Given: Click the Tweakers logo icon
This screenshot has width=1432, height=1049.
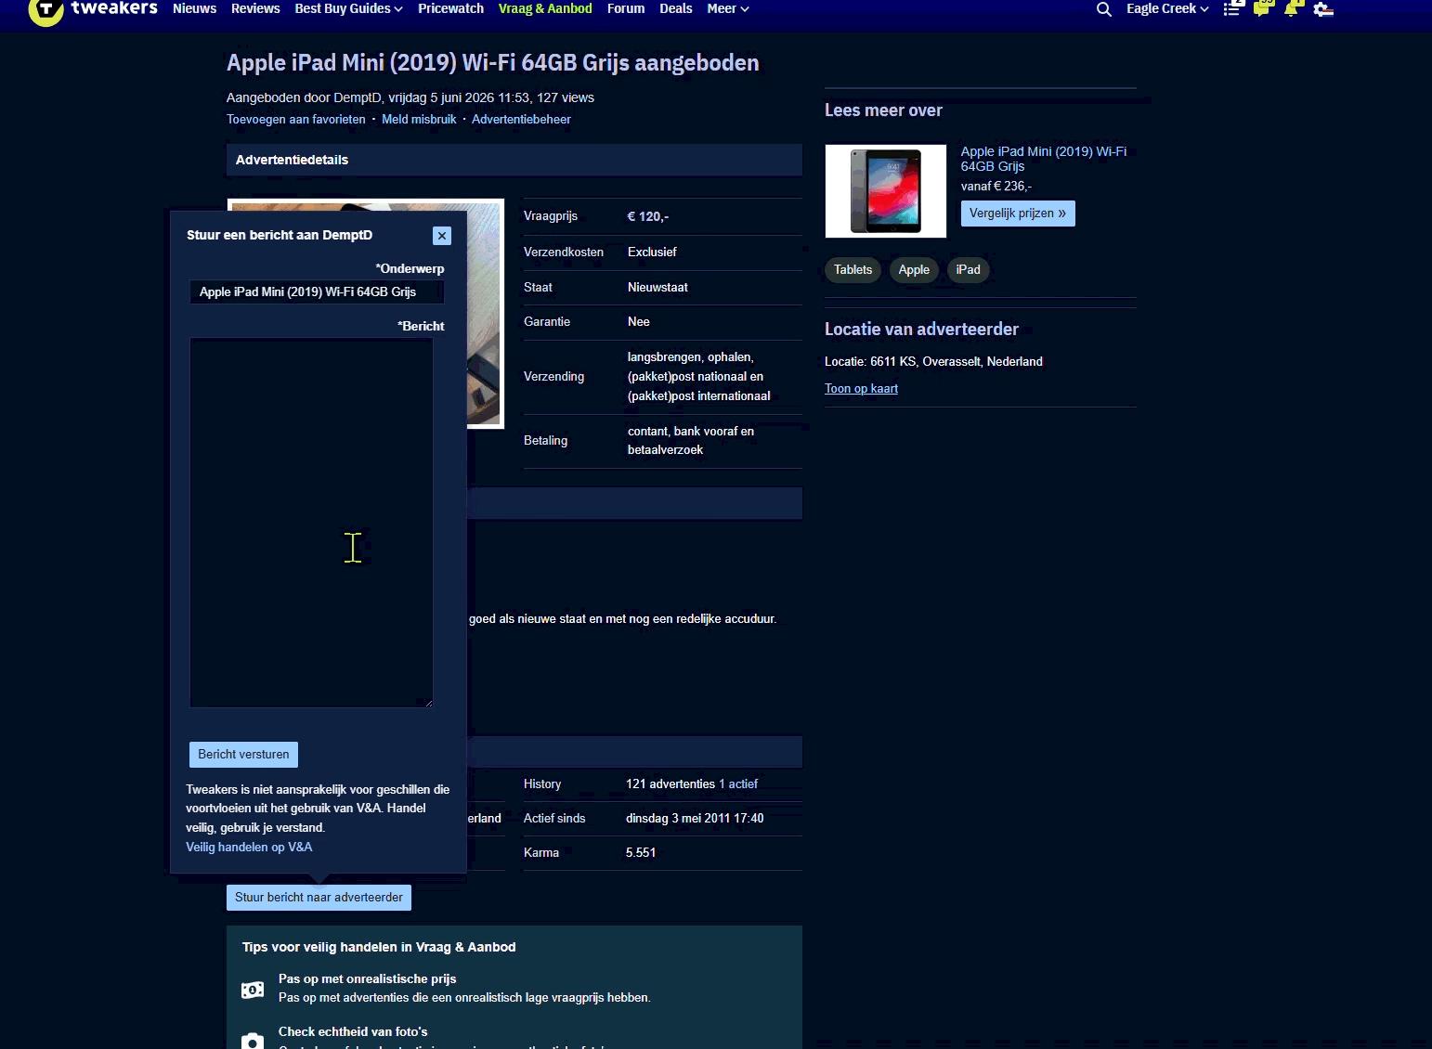Looking at the screenshot, I should pyautogui.click(x=46, y=10).
